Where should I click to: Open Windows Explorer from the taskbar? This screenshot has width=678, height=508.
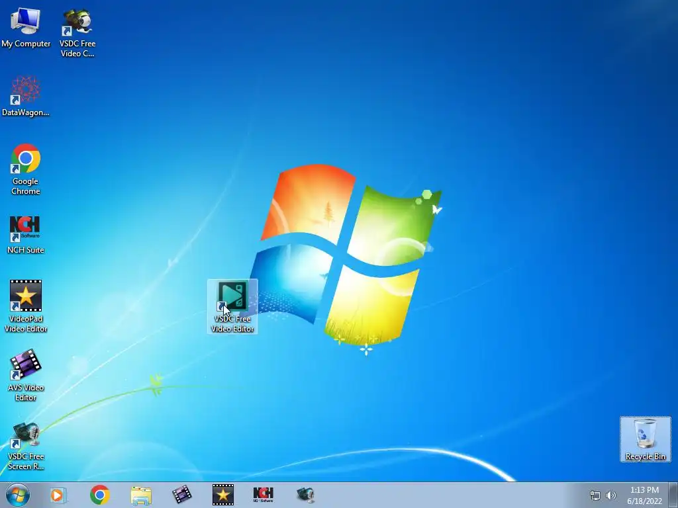click(141, 495)
